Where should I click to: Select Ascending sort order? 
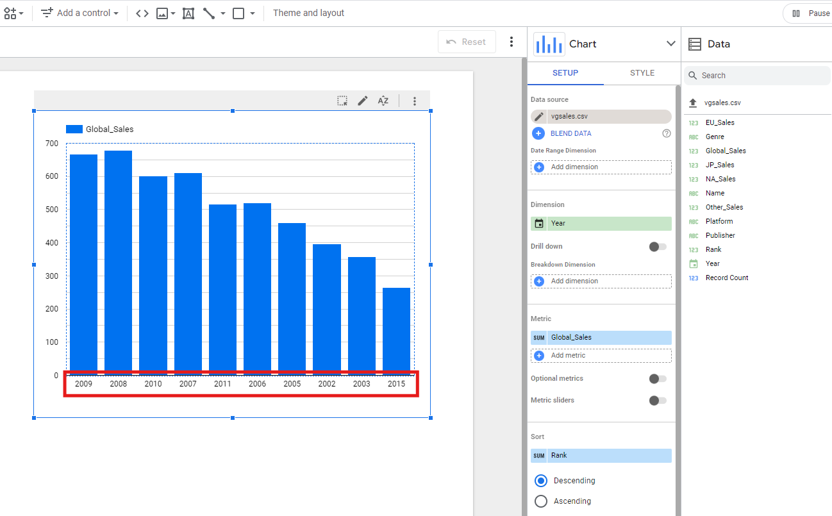[541, 501]
